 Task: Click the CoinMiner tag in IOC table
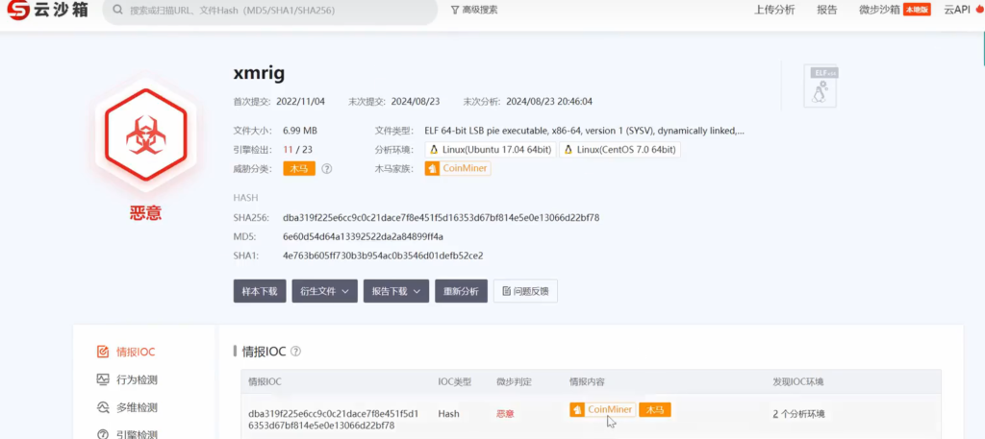603,409
